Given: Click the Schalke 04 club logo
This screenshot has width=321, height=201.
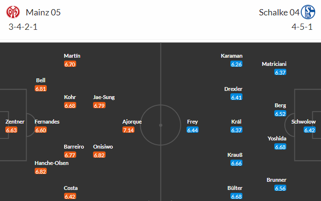Looking at the screenshot, I should [308, 12].
